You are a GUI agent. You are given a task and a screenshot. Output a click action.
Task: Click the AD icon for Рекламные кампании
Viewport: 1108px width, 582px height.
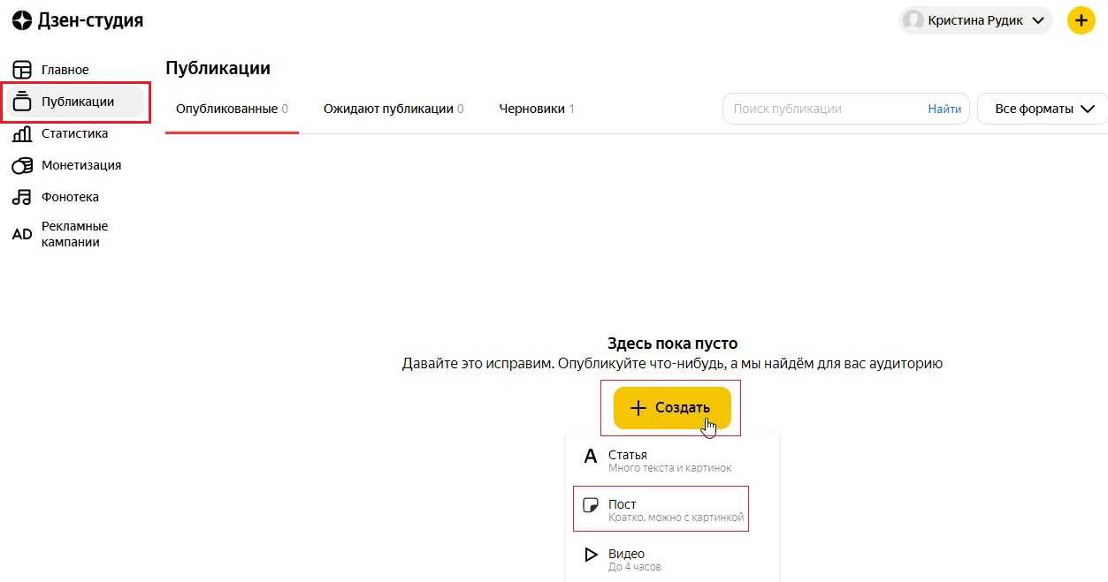tap(22, 234)
